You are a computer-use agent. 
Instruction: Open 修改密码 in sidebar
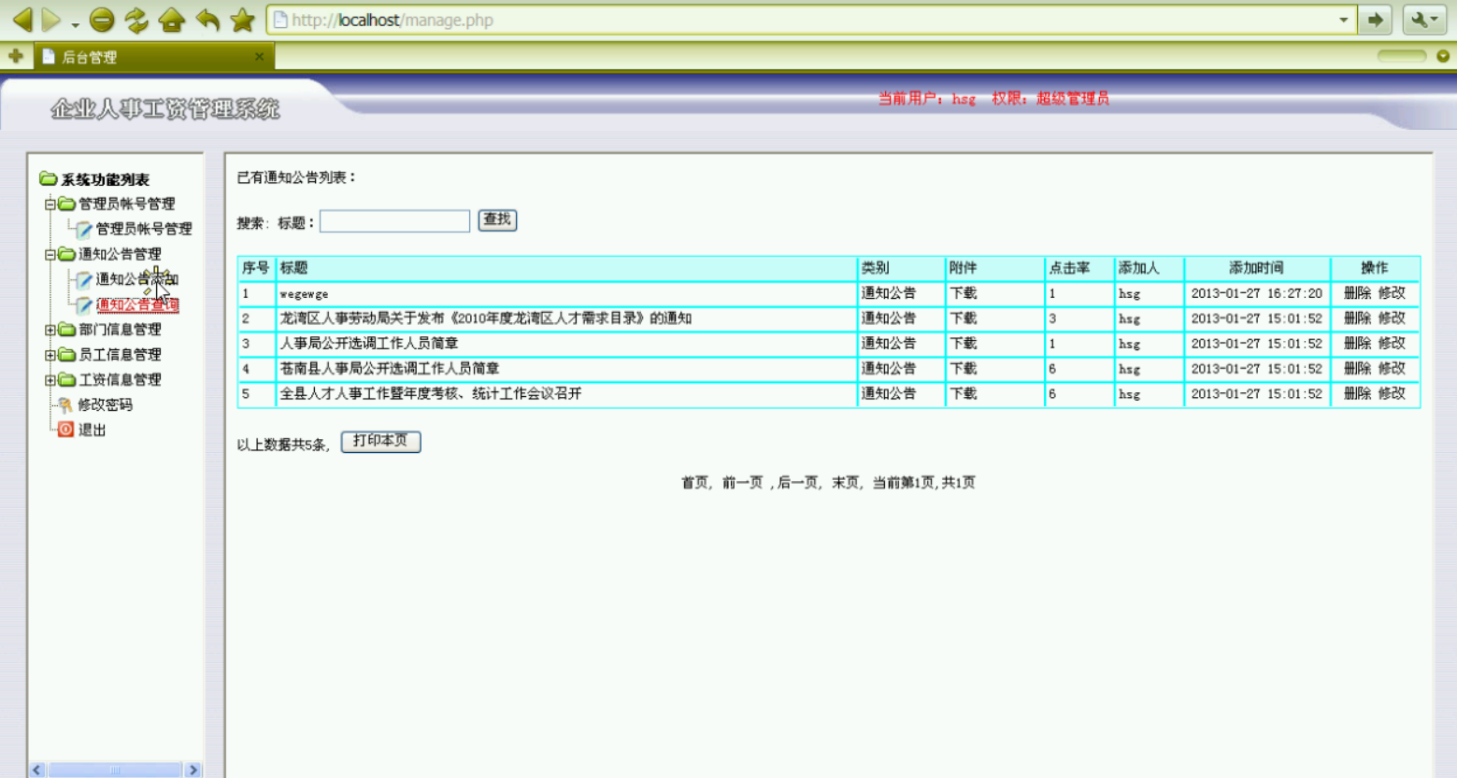pyautogui.click(x=105, y=405)
